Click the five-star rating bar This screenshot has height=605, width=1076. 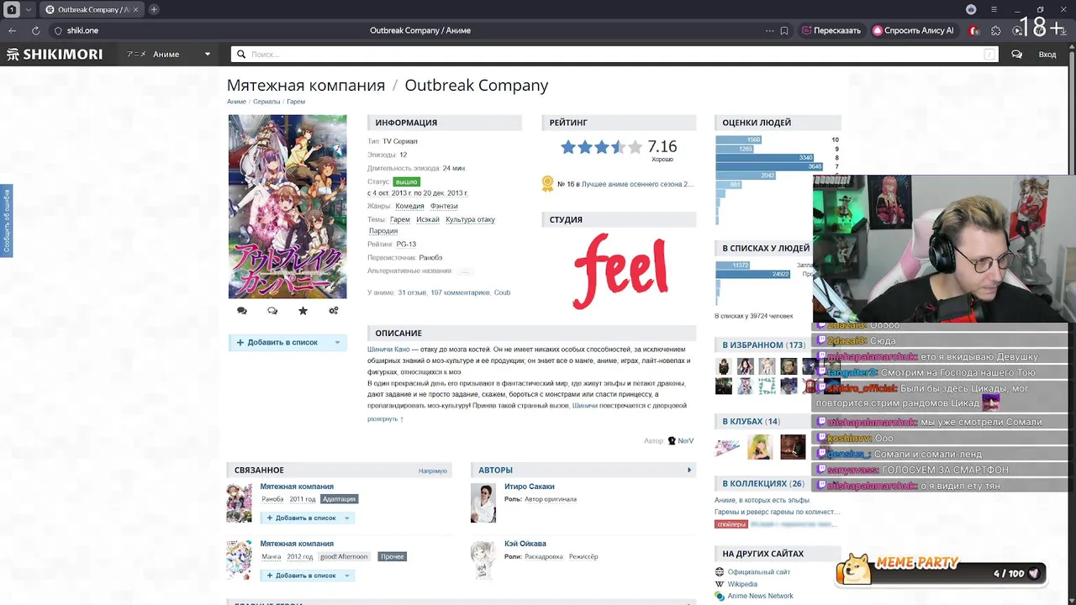coord(601,147)
